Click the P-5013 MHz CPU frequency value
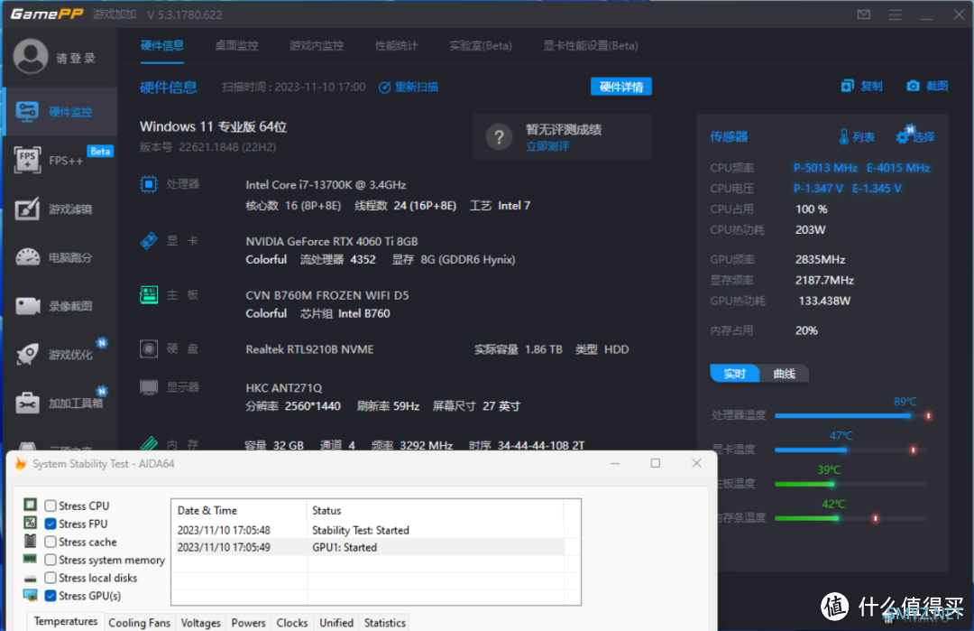 tap(825, 168)
